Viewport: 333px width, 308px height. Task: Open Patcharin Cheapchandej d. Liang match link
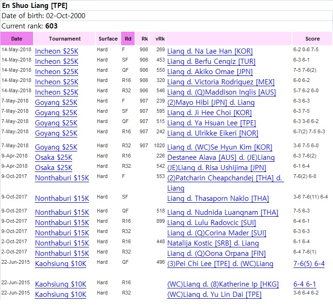click(225, 183)
